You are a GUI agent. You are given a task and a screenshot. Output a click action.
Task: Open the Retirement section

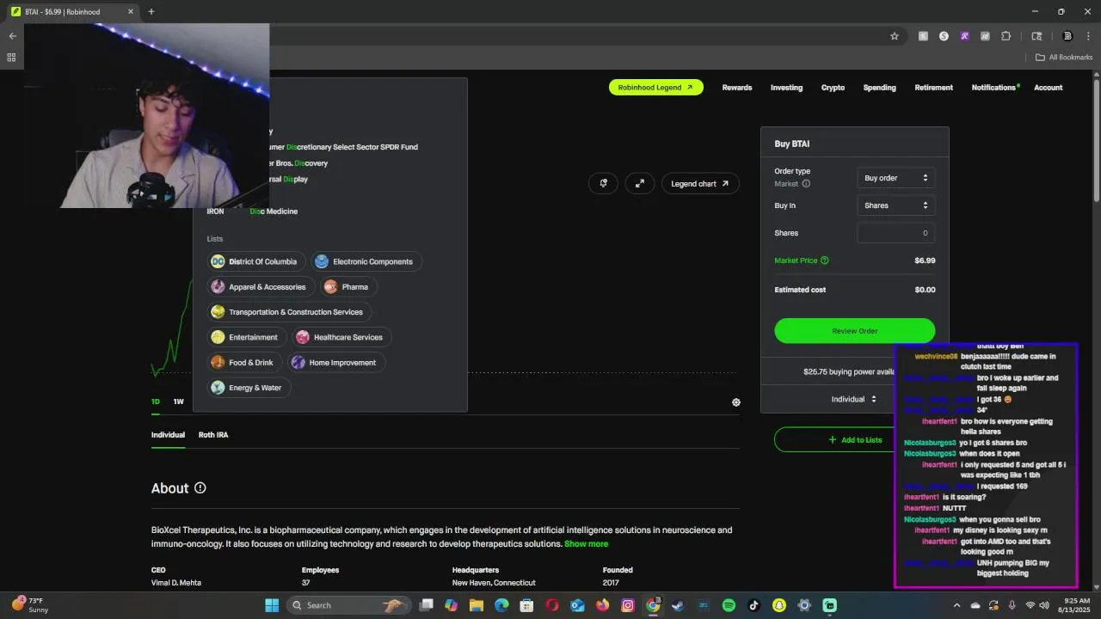point(933,88)
